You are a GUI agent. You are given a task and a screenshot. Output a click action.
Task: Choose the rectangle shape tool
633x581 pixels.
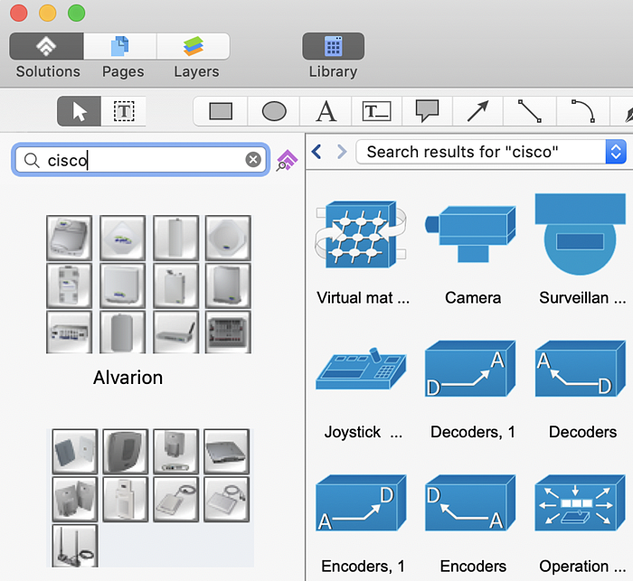[x=221, y=111]
